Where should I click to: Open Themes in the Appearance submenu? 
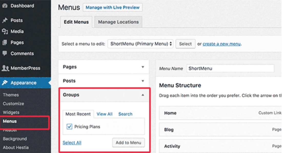click(11, 95)
